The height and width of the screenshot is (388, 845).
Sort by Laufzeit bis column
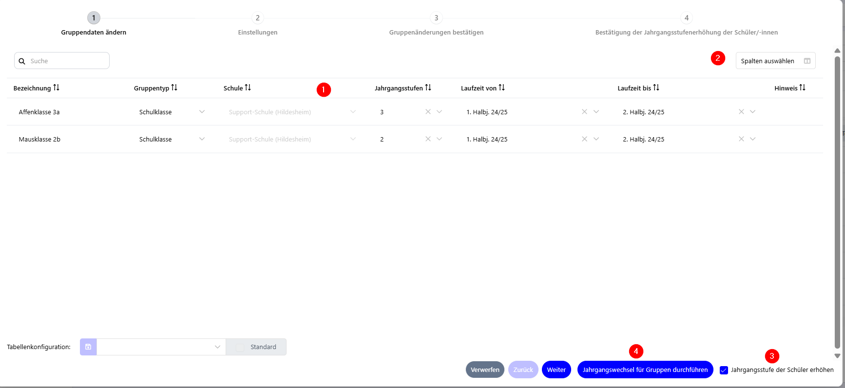point(656,88)
